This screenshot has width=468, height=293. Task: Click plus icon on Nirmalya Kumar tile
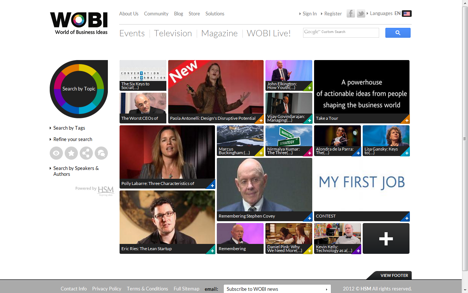click(x=310, y=153)
